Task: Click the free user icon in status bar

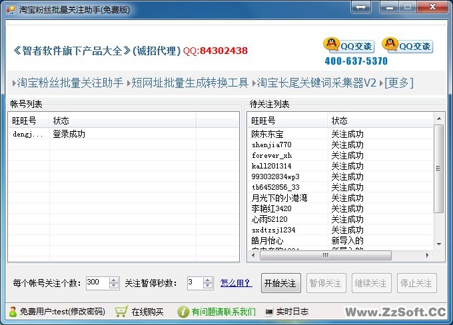Action: point(13,312)
